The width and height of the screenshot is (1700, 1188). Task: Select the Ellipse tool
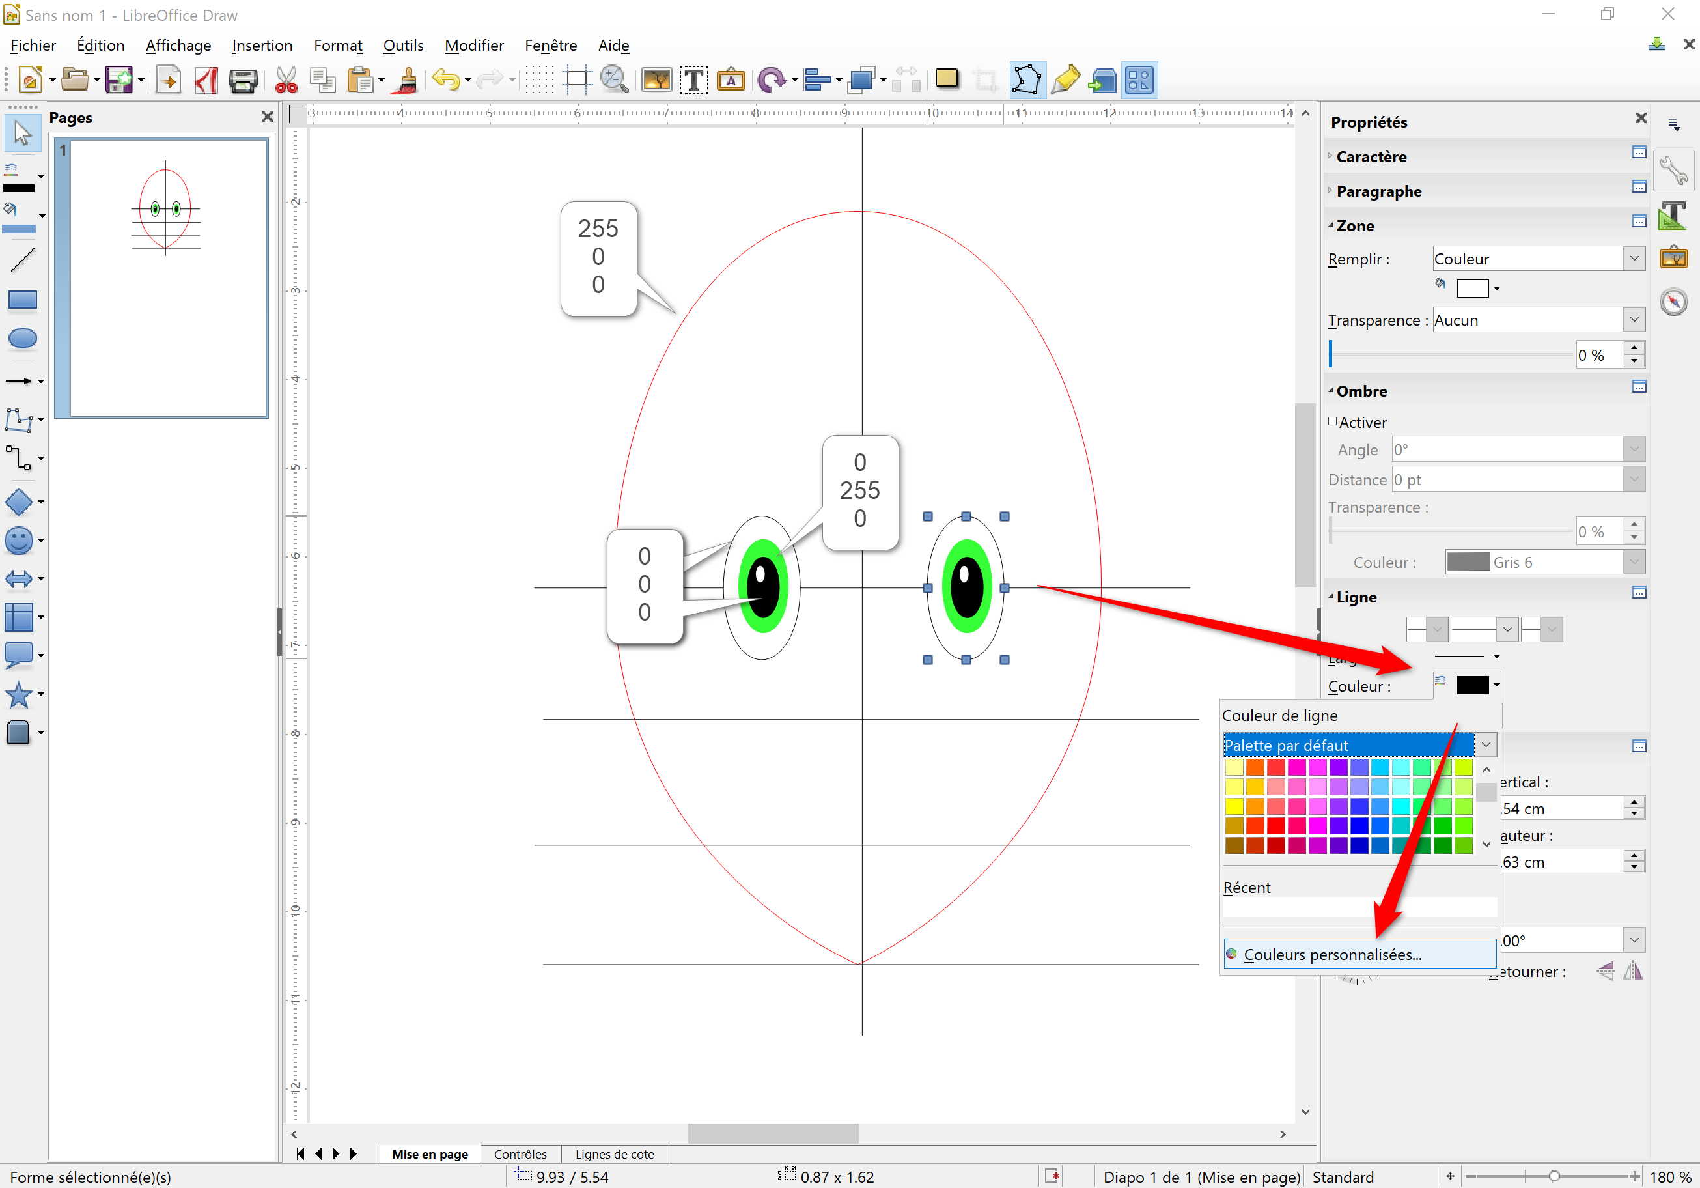tap(22, 339)
